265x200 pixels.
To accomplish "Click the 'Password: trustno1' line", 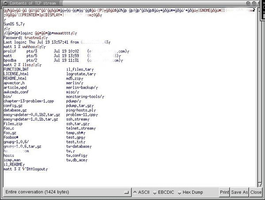I will (21, 38).
